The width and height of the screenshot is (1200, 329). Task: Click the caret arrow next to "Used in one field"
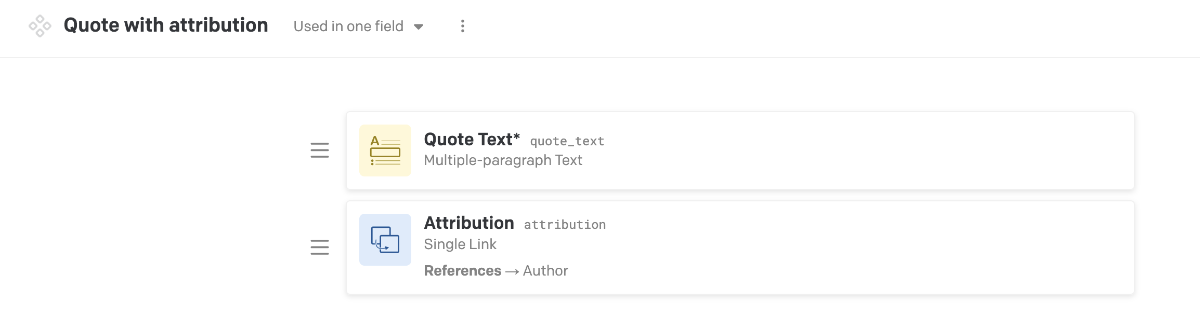click(419, 27)
